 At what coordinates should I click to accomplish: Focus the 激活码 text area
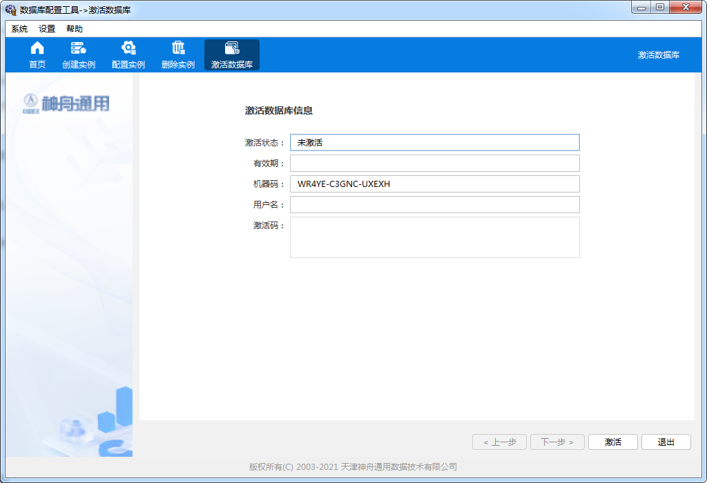(434, 237)
